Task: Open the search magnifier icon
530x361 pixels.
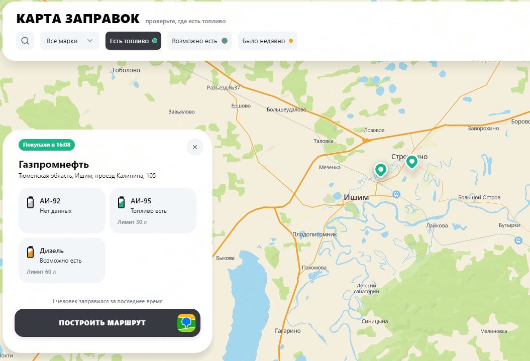Action: [x=25, y=41]
